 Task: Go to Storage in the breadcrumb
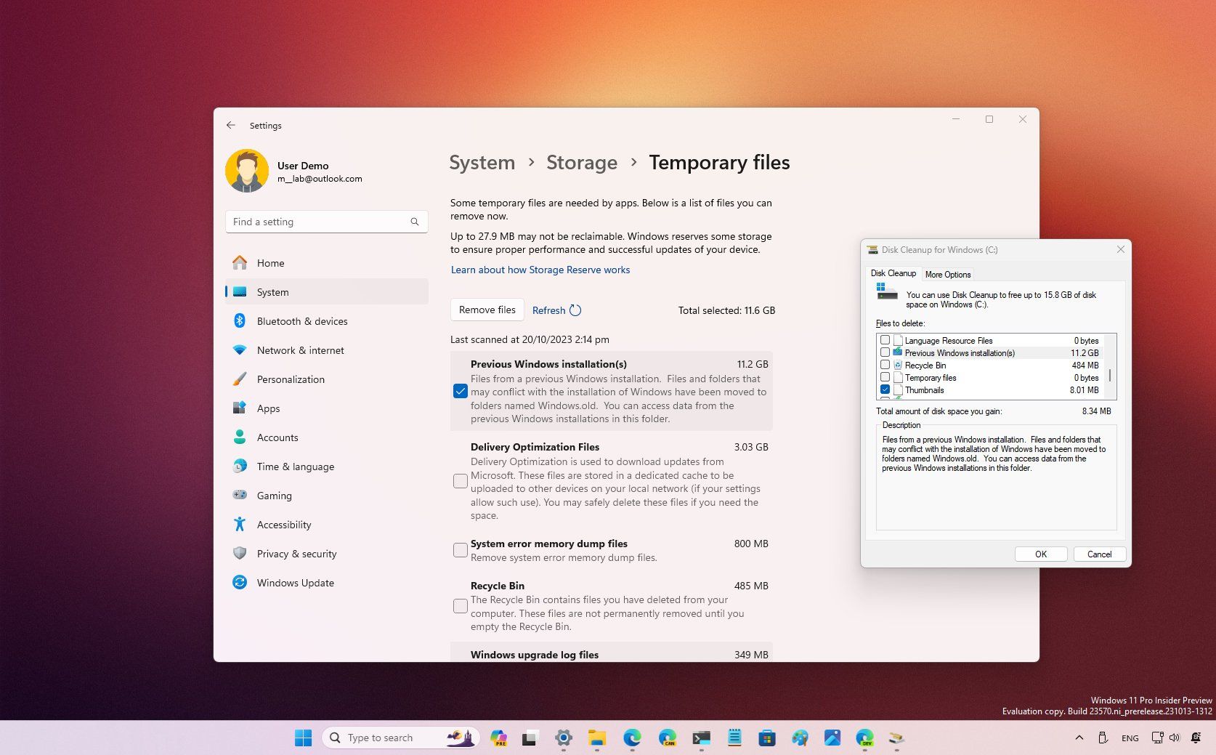click(581, 163)
